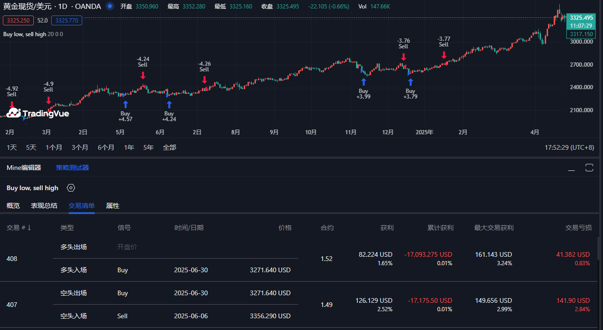The height and width of the screenshot is (330, 603).
Task: Sort trades by 交易 # column arrow
Action: pyautogui.click(x=29, y=228)
